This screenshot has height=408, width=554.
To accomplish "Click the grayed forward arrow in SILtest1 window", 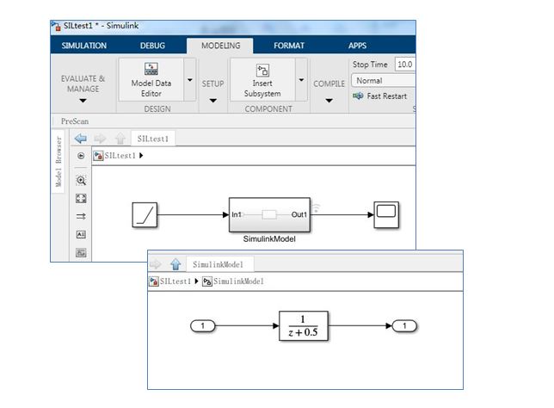I will tap(101, 139).
